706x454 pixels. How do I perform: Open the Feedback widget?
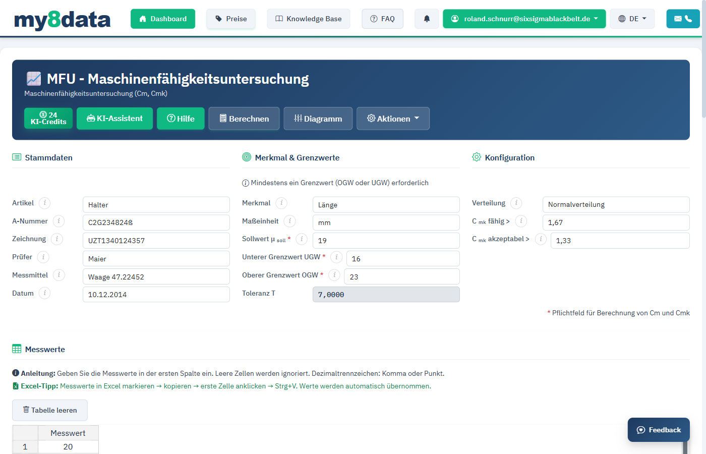(x=659, y=430)
